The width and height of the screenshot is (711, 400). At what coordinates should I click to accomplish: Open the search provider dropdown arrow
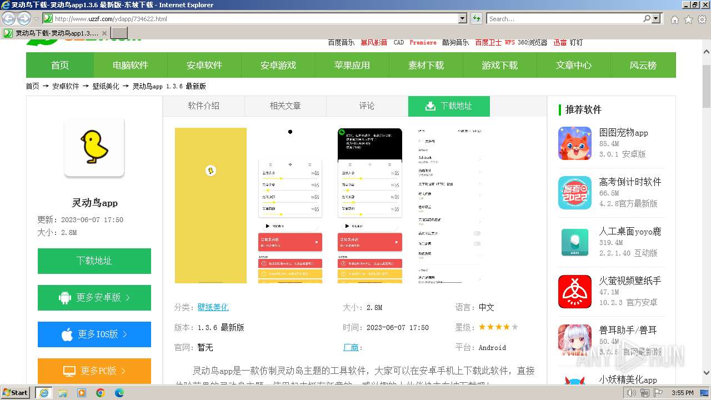point(657,18)
